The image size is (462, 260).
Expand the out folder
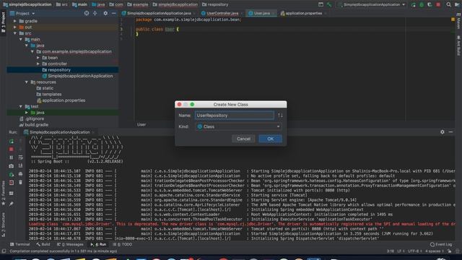click(x=15, y=27)
